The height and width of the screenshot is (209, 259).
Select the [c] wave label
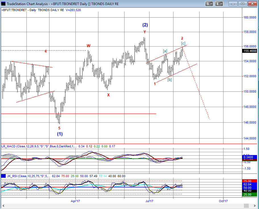point(183,43)
